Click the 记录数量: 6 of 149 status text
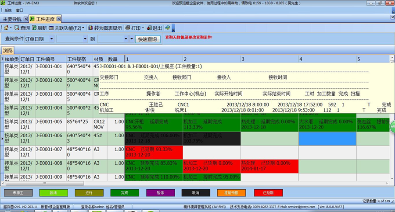The image size is (395, 212). [x=376, y=201]
